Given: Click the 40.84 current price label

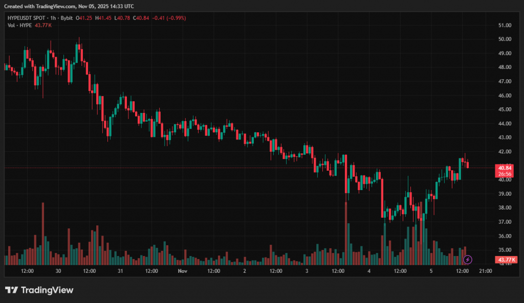Looking at the screenshot, I should click(x=505, y=168).
